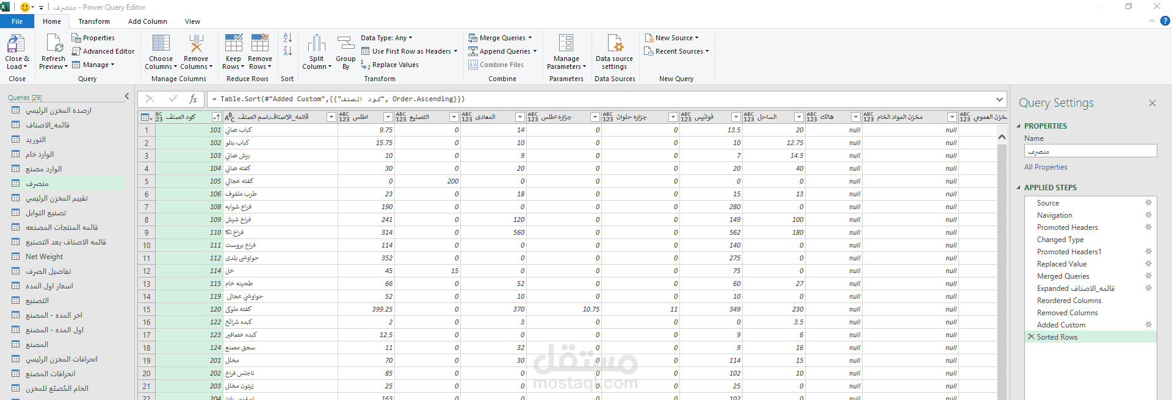Click the Remove Rows icon
The height and width of the screenshot is (400, 1172).
pyautogui.click(x=260, y=43)
